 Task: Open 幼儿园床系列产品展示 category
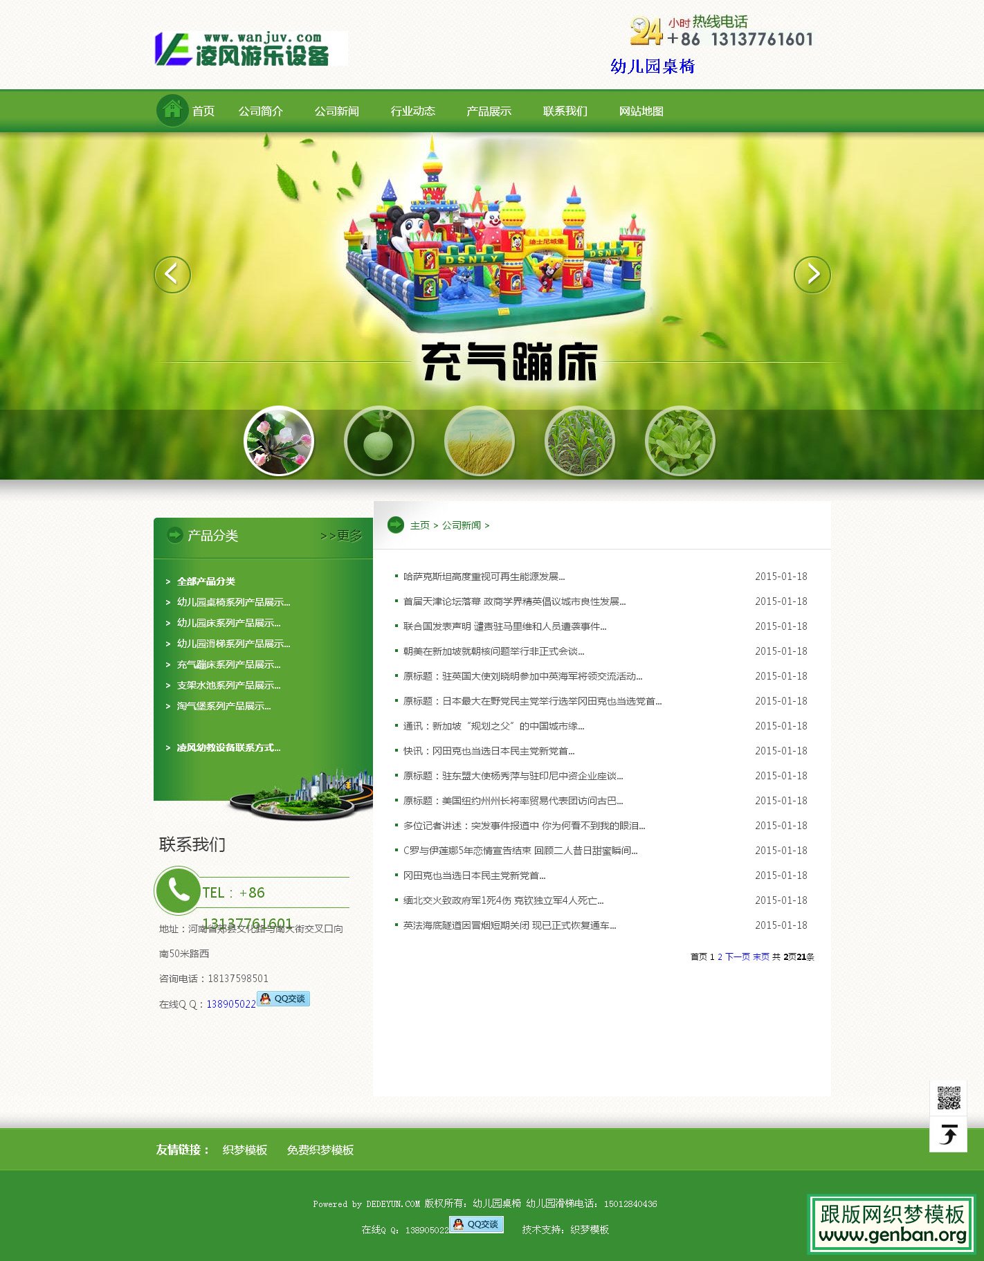(229, 623)
